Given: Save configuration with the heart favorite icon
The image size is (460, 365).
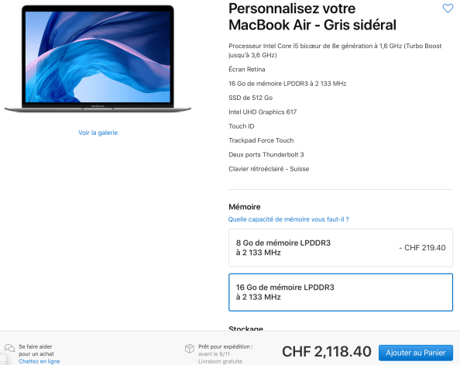Looking at the screenshot, I should 448,9.
